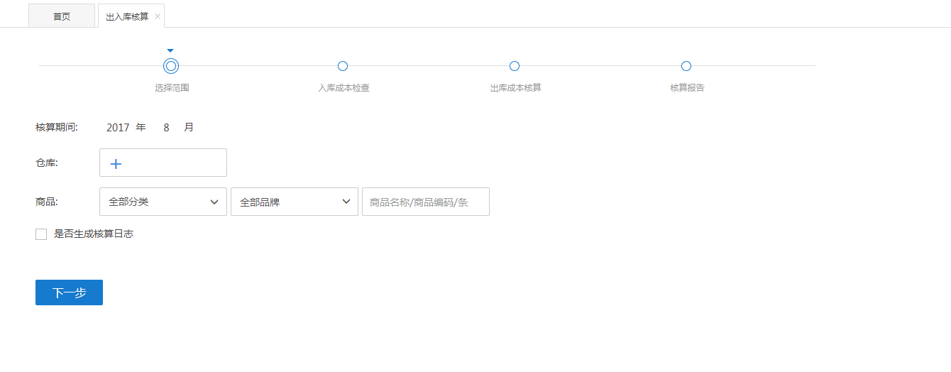Screen dimensions: 951x372
Task: Click the 是否生成核算日志 label text
Action: point(94,234)
